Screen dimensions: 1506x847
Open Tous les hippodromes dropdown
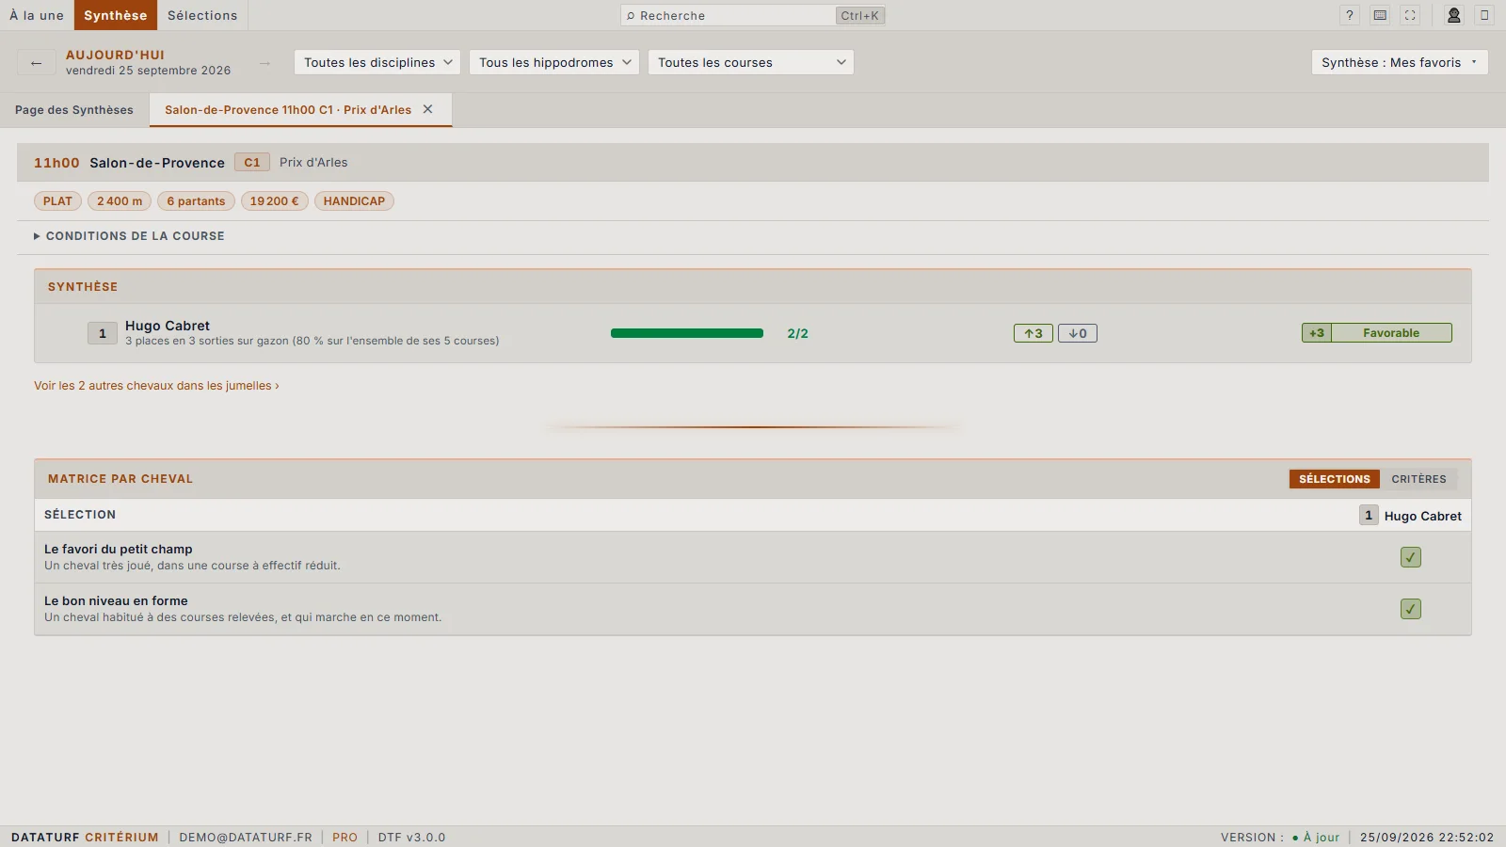pos(554,62)
